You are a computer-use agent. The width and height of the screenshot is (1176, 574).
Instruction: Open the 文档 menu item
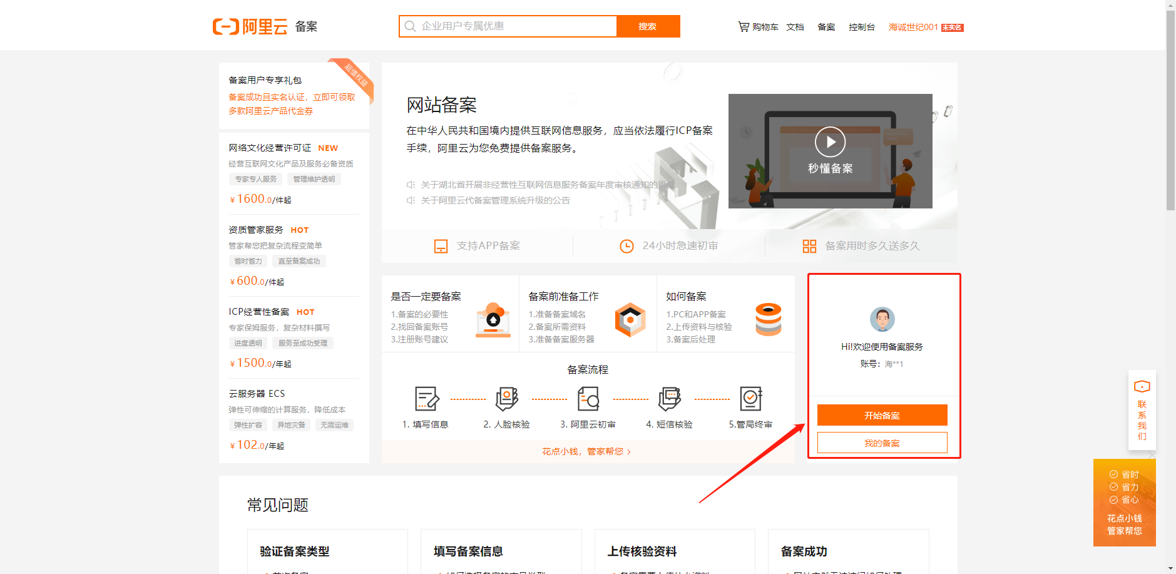795,27
